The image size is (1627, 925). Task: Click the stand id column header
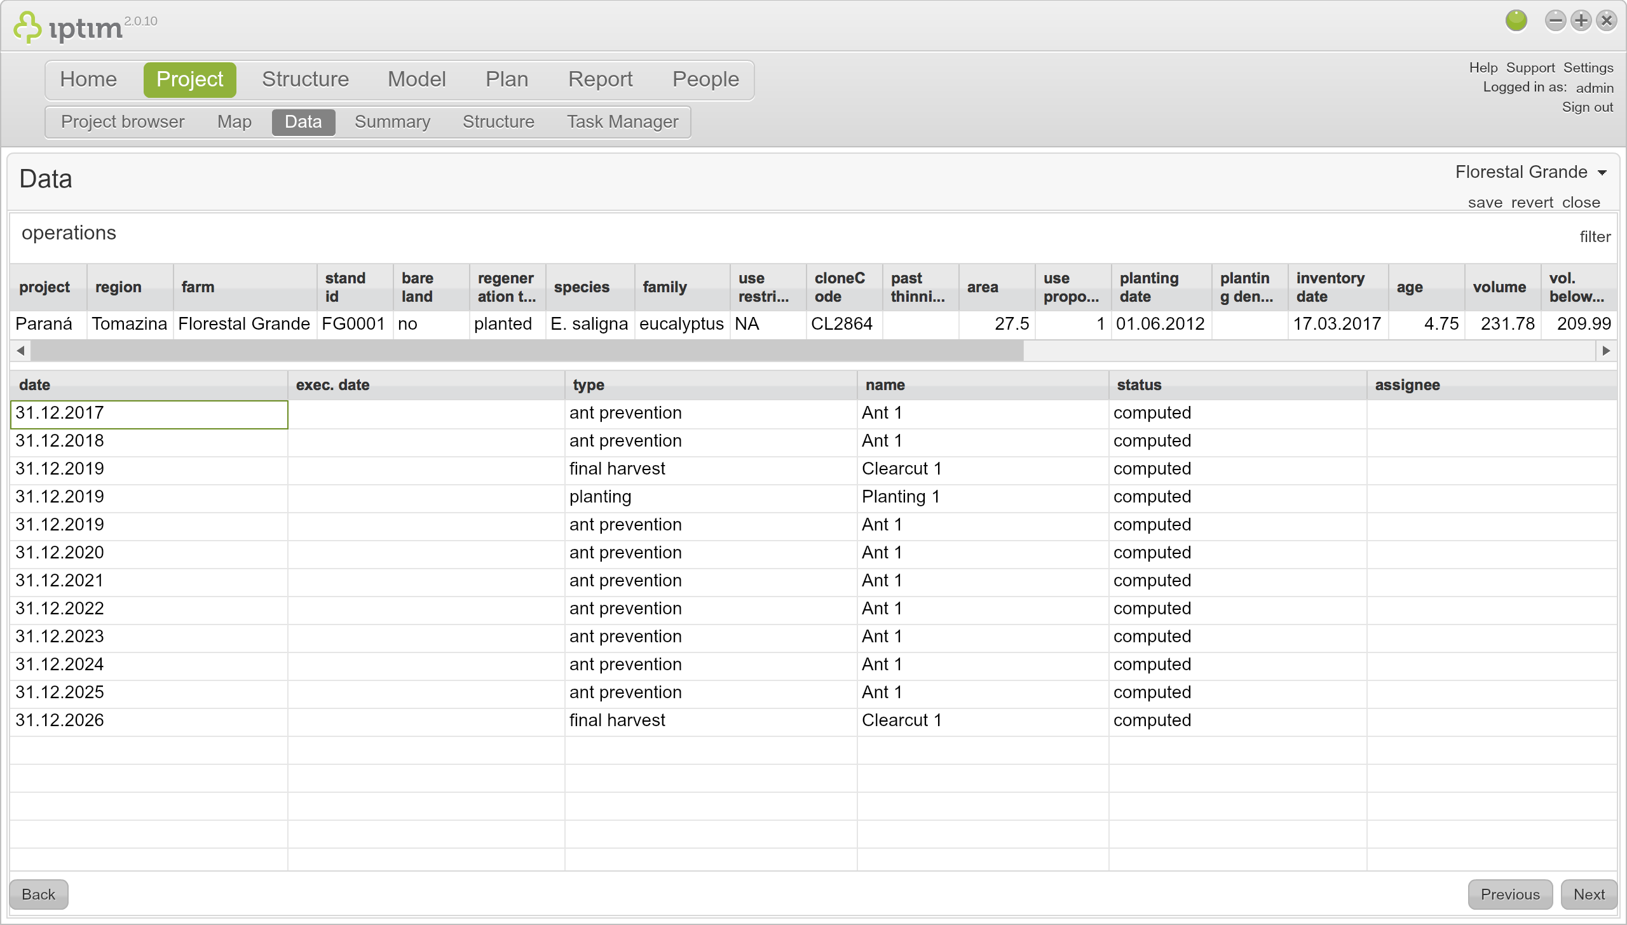click(x=355, y=287)
